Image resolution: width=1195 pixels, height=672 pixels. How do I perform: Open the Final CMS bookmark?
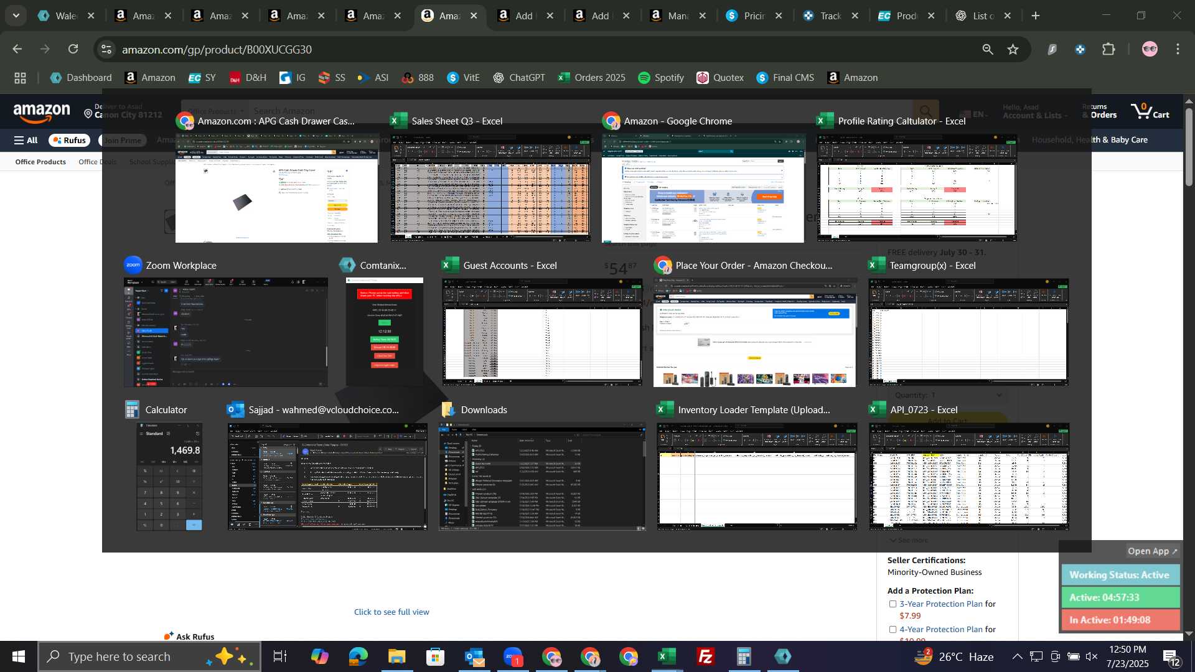click(x=785, y=78)
